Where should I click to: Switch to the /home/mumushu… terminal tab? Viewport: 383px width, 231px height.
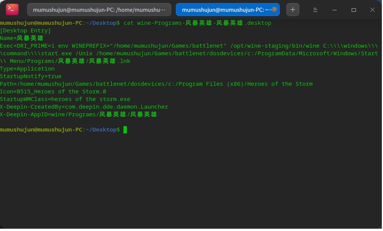[x=99, y=10]
